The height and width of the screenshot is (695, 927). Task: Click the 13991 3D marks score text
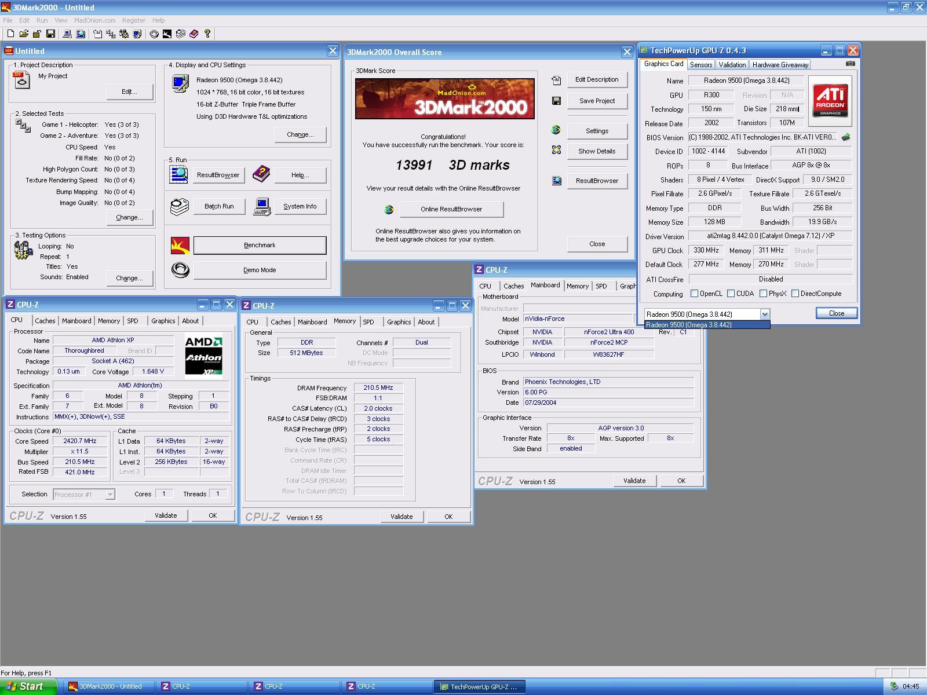452,166
